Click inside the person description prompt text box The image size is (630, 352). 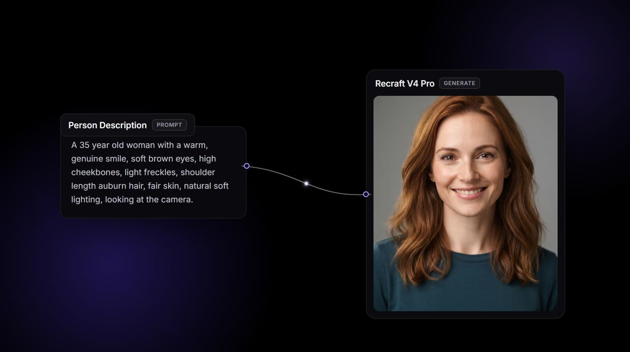153,172
